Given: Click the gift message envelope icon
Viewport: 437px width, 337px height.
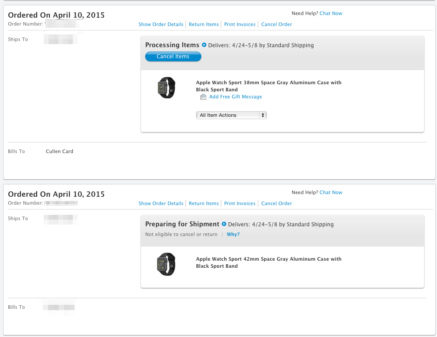Looking at the screenshot, I should point(203,97).
